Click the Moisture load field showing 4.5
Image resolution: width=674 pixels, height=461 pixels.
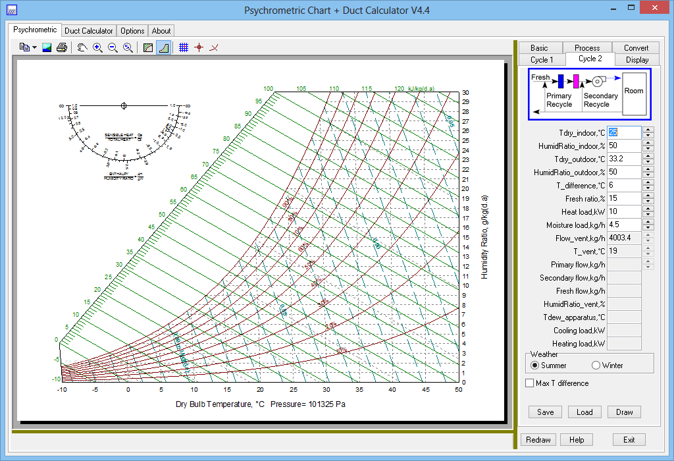[x=624, y=225]
